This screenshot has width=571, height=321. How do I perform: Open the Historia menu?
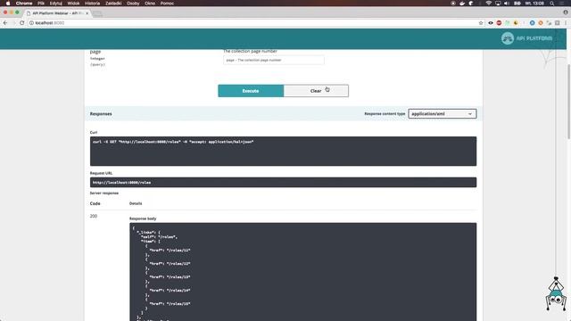tap(92, 4)
